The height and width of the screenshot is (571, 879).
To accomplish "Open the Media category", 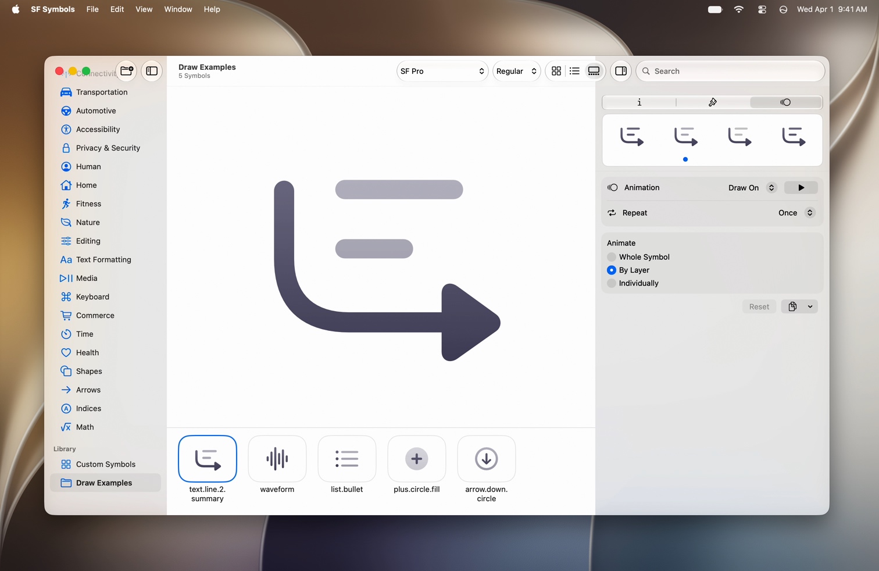I will [105, 278].
